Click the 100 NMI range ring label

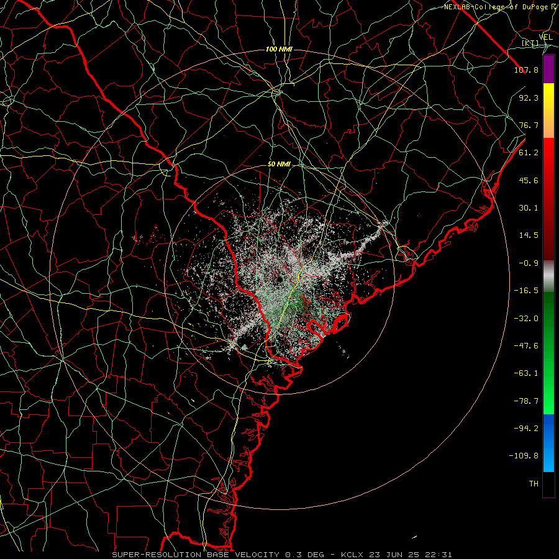pyautogui.click(x=279, y=49)
